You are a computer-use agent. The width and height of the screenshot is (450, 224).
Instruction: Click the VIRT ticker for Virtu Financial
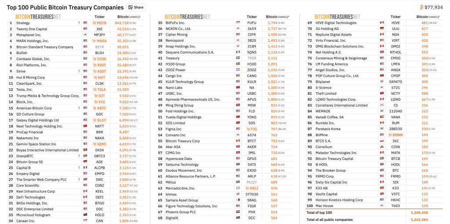396,40
